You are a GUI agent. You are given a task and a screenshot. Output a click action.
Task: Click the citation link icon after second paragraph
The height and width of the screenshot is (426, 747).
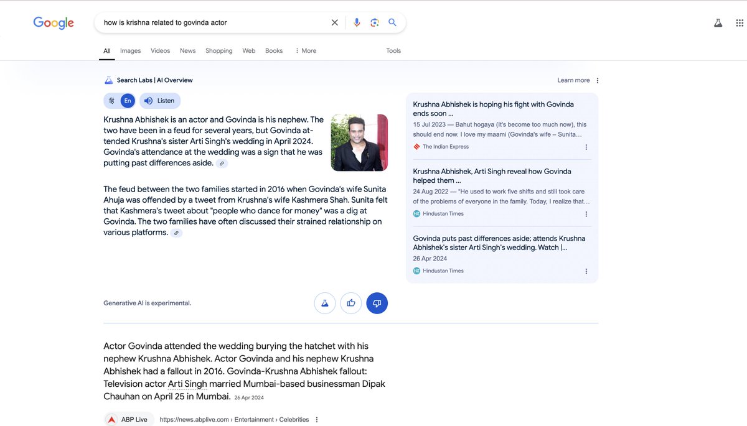(177, 233)
